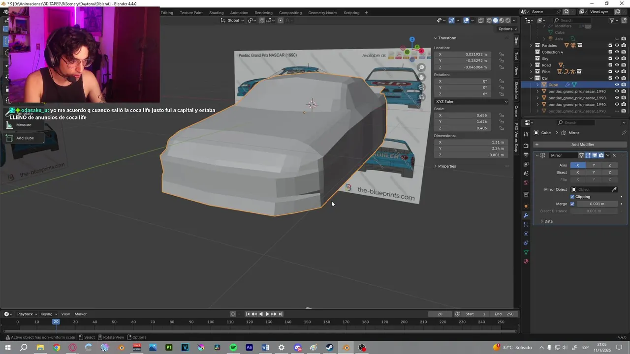
Task: Hide Cube object with eye icon
Action: [x=617, y=85]
